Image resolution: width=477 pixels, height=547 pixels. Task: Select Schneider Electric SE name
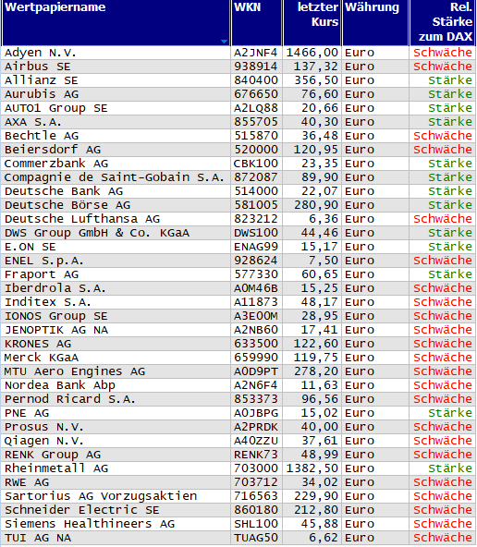(x=81, y=510)
